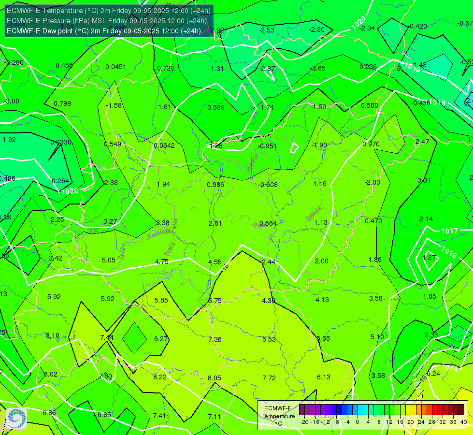
Task: Click the dew point value 8.10
Action: (x=53, y=336)
